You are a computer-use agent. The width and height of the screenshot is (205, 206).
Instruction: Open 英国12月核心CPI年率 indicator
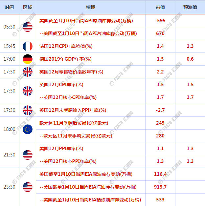coord(68,97)
